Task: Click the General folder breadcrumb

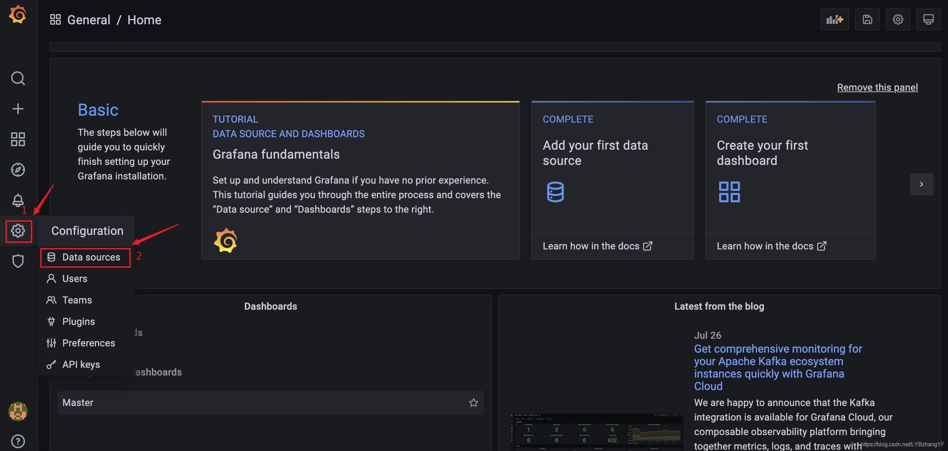Action: pos(89,19)
